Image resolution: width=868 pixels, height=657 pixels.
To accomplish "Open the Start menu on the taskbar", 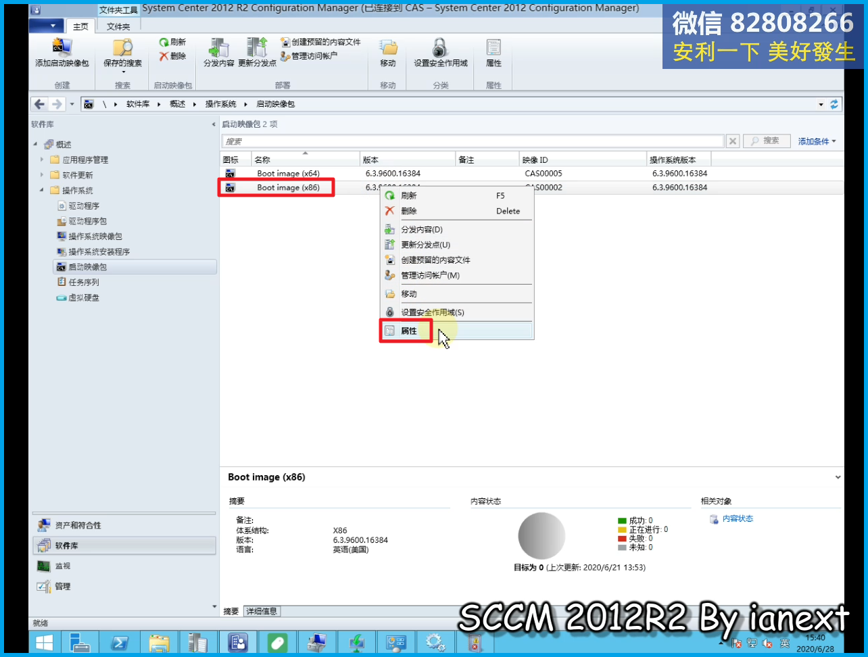I will click(44, 641).
